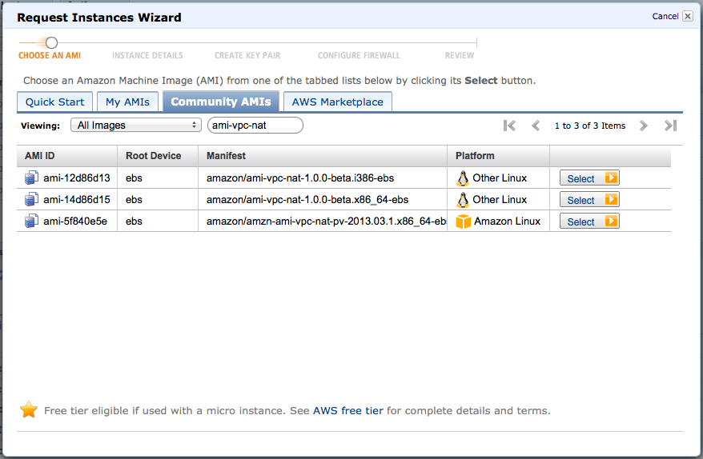This screenshot has height=459, width=703.
Task: Go to the first page of results
Action: 509,126
